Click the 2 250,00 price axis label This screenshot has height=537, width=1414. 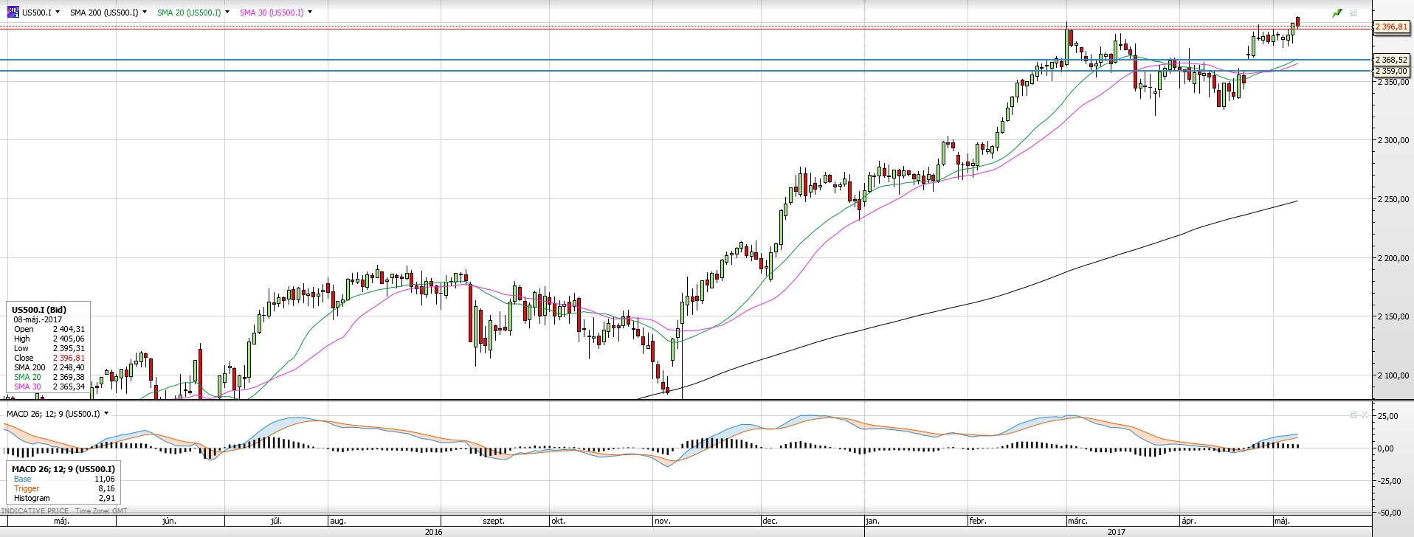(1393, 199)
